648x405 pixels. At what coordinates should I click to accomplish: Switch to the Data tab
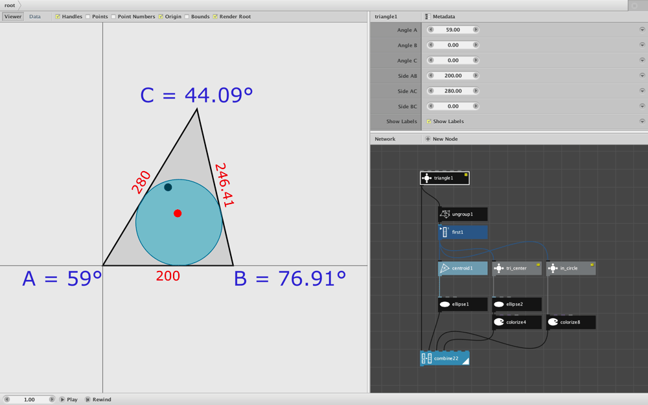tap(35, 17)
